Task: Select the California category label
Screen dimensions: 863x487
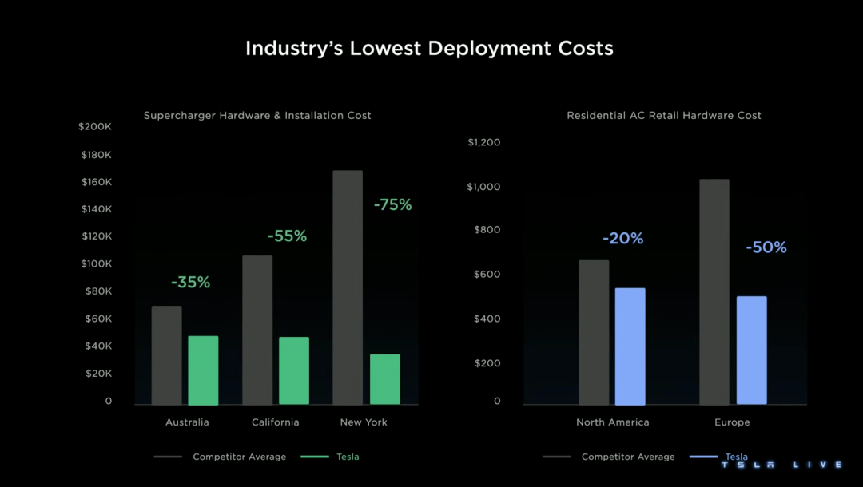Action: pos(275,422)
